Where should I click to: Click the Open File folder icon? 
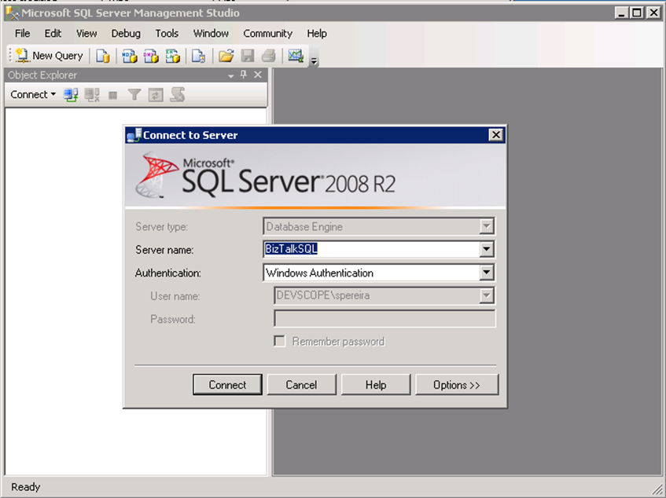226,56
